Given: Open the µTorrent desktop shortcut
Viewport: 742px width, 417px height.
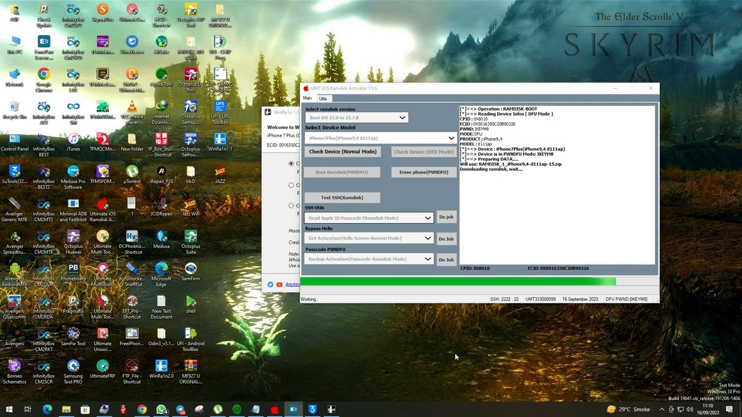Looking at the screenshot, I should pos(132,175).
